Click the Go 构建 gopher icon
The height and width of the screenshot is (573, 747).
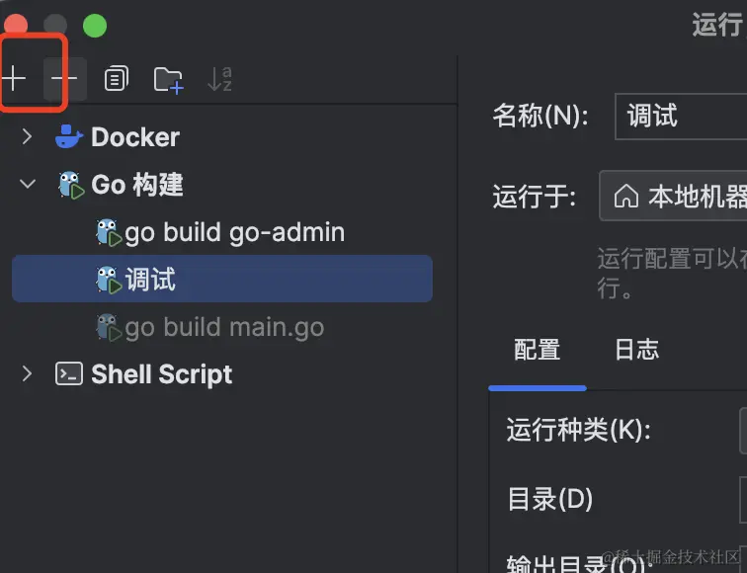coord(69,185)
